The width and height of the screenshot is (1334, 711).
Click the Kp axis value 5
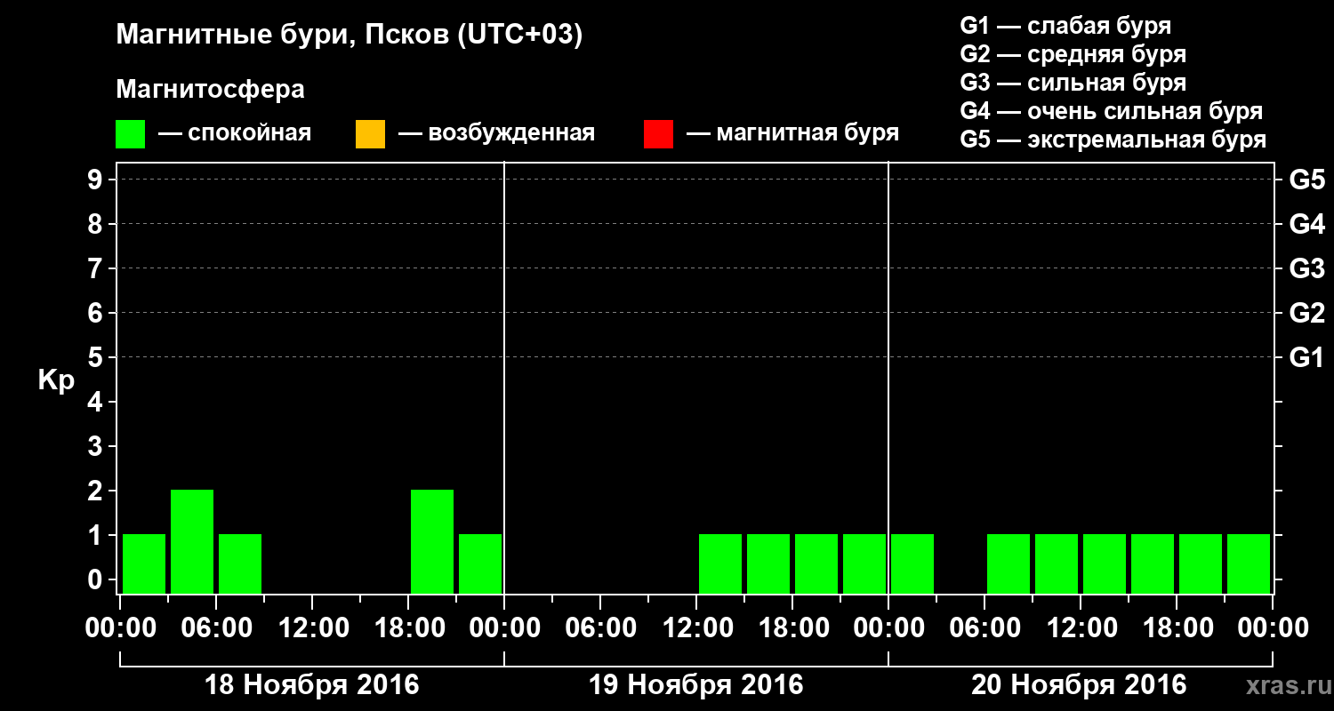point(97,357)
